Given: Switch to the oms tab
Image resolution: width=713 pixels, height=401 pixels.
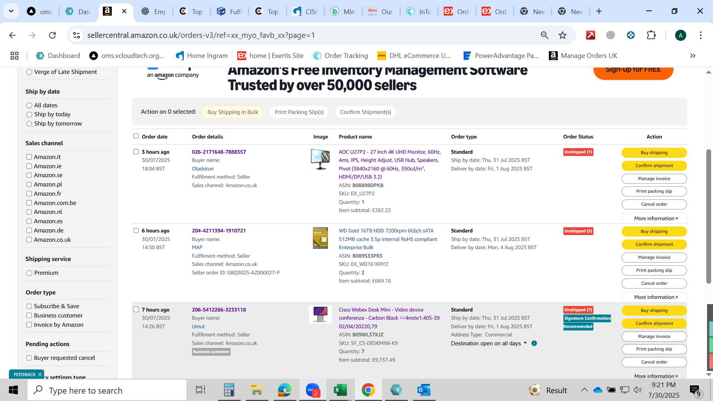Looking at the screenshot, I should click(x=40, y=12).
